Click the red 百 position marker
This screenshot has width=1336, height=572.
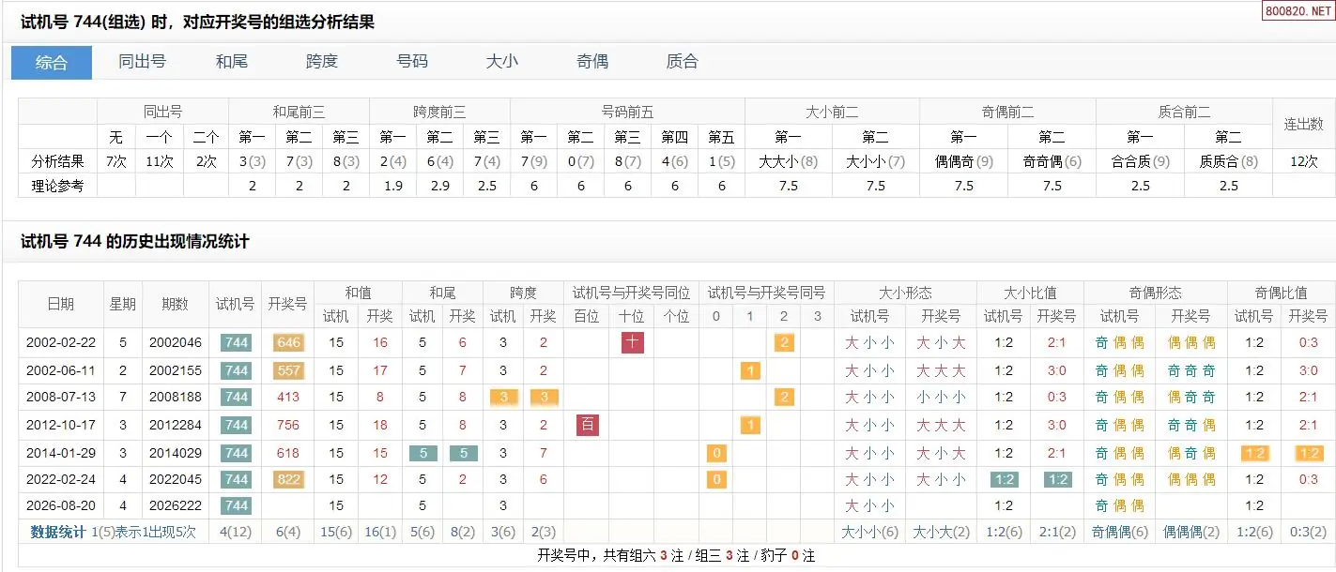pos(588,425)
